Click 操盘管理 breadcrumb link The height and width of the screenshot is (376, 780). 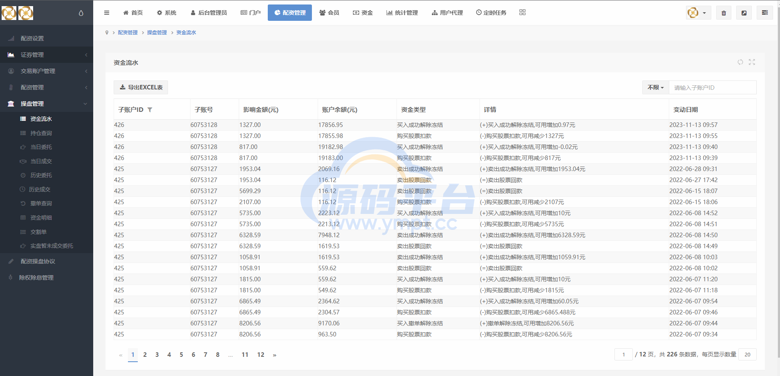coord(157,33)
